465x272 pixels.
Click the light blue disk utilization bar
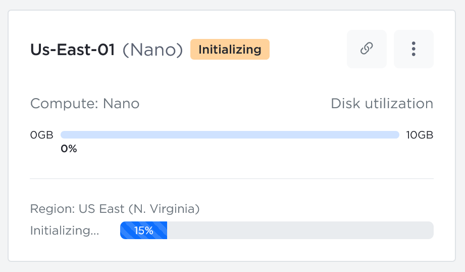(x=230, y=135)
